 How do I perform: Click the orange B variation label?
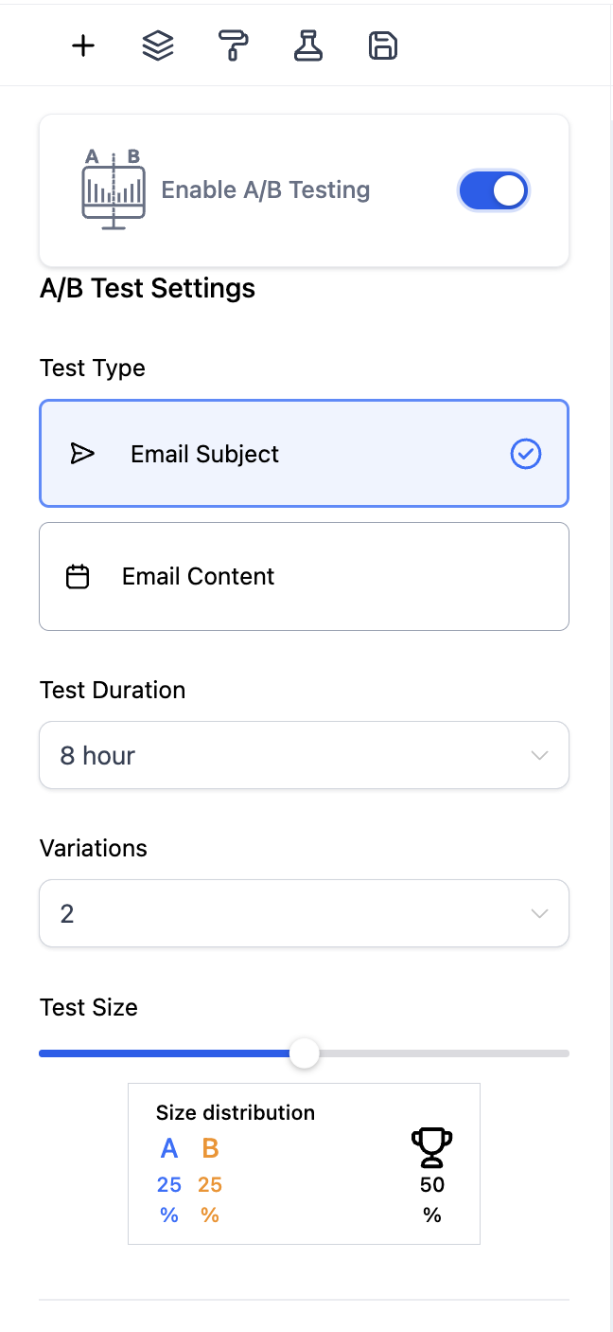[210, 1148]
